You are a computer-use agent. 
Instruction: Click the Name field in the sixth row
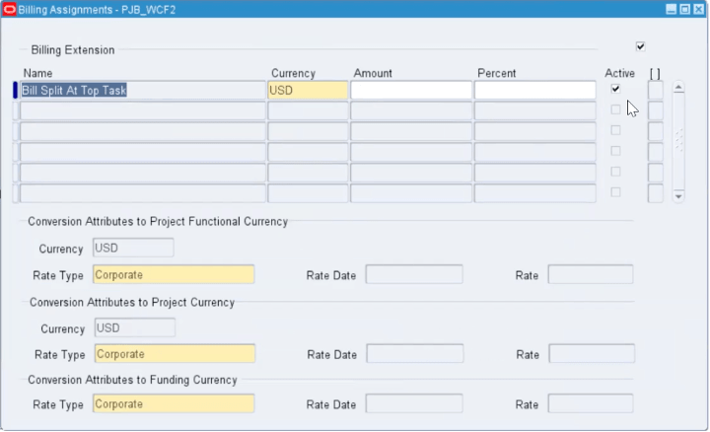(x=143, y=194)
